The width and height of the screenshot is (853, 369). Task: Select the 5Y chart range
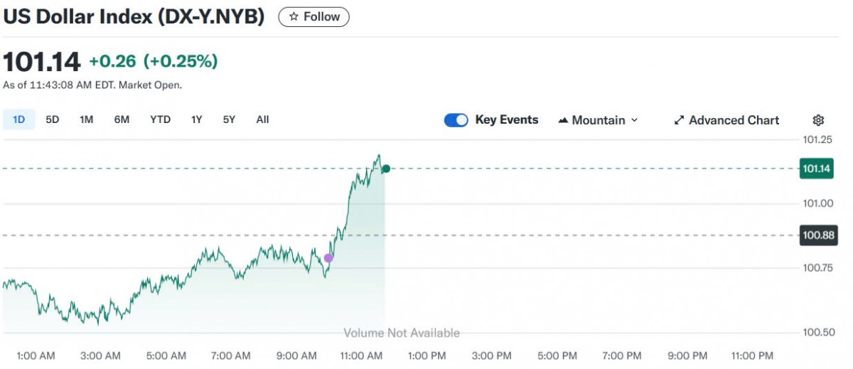click(229, 119)
